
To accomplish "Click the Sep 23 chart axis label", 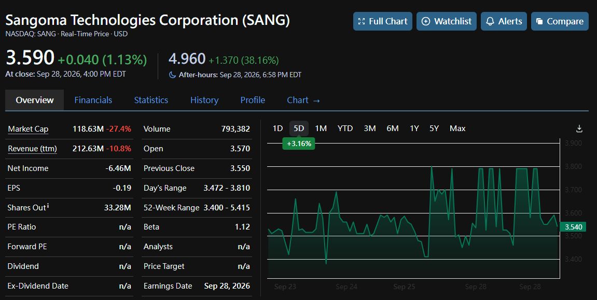I will click(x=285, y=287).
